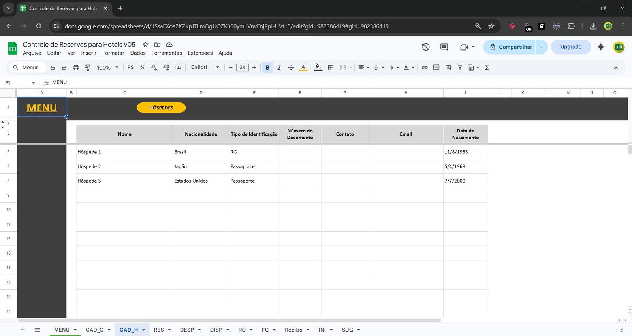Click the formula bar showing MENU

(x=340, y=83)
